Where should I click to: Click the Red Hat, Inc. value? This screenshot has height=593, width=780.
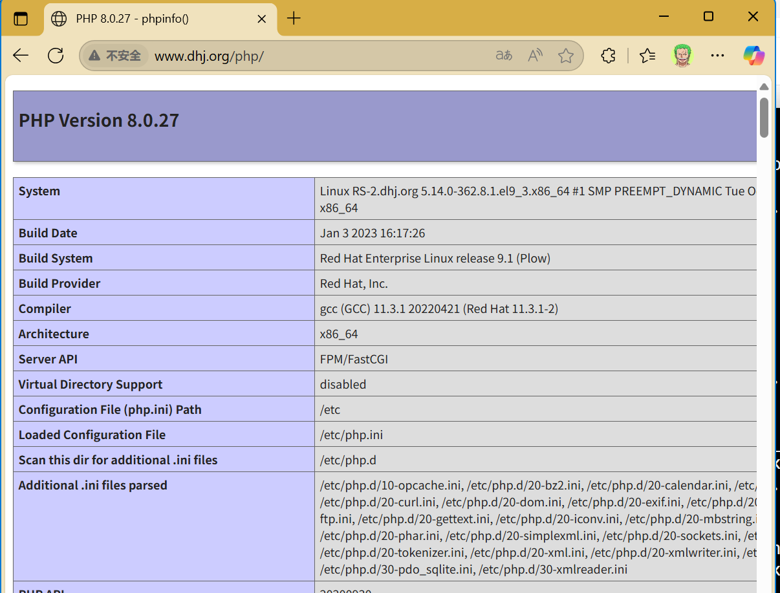pos(354,283)
